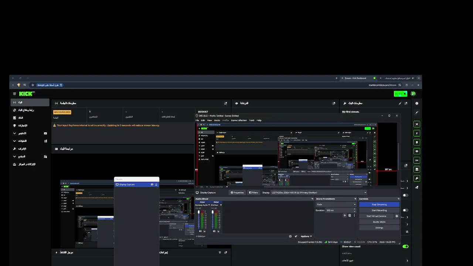Image resolution: width=473 pixels, height=266 pixels.
Task: Expand the Community section in Kick sidebar
Action: (30, 157)
